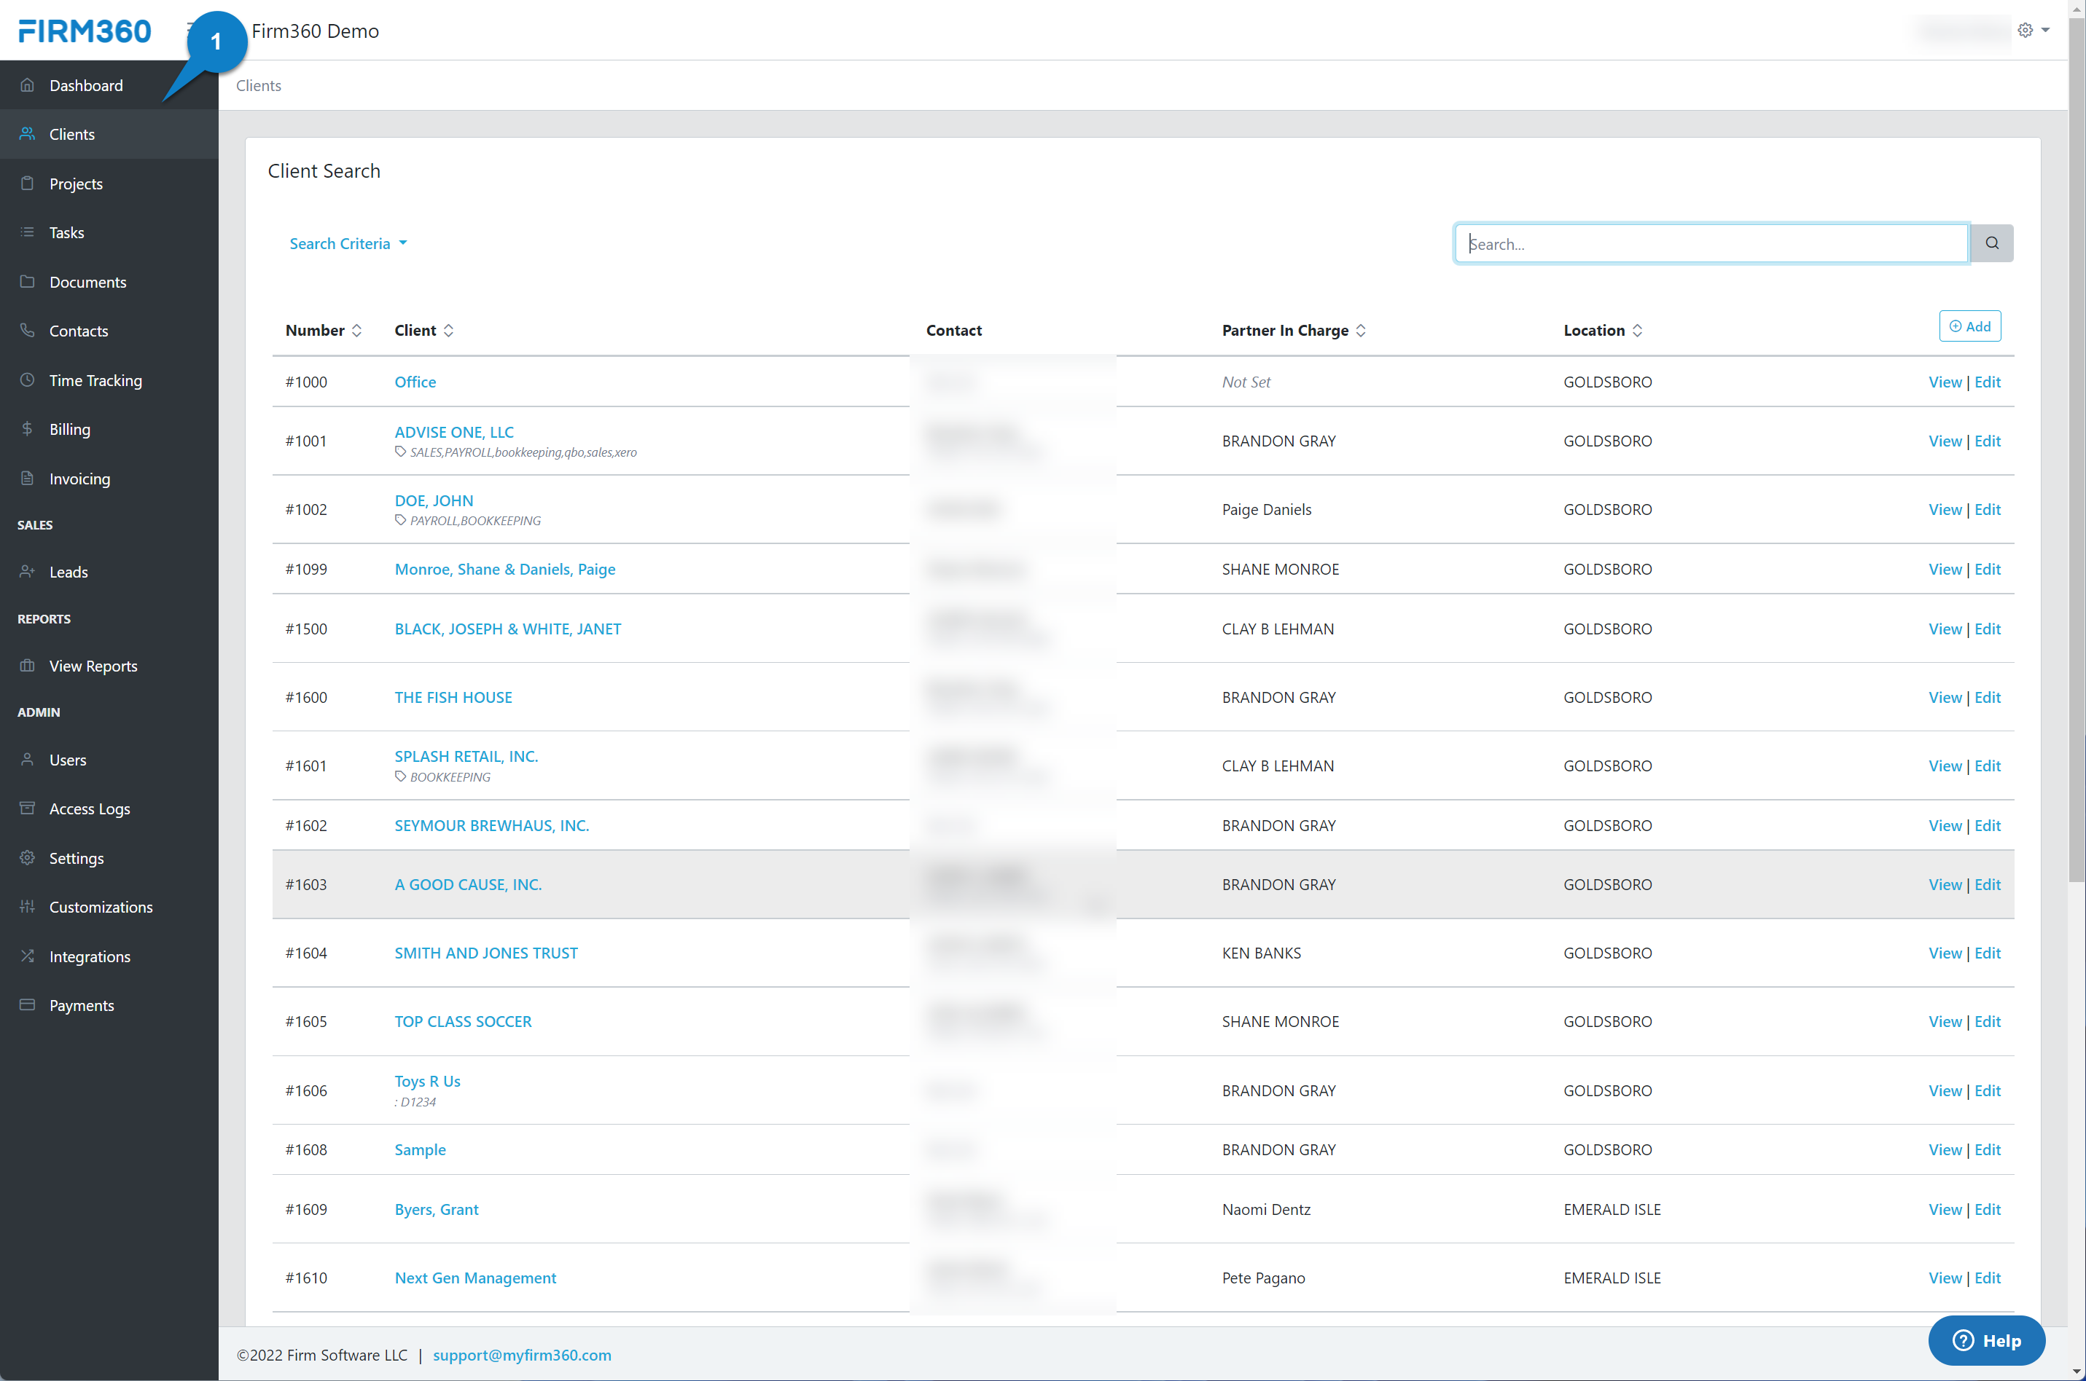Open the Payments admin page

[x=82, y=1005]
